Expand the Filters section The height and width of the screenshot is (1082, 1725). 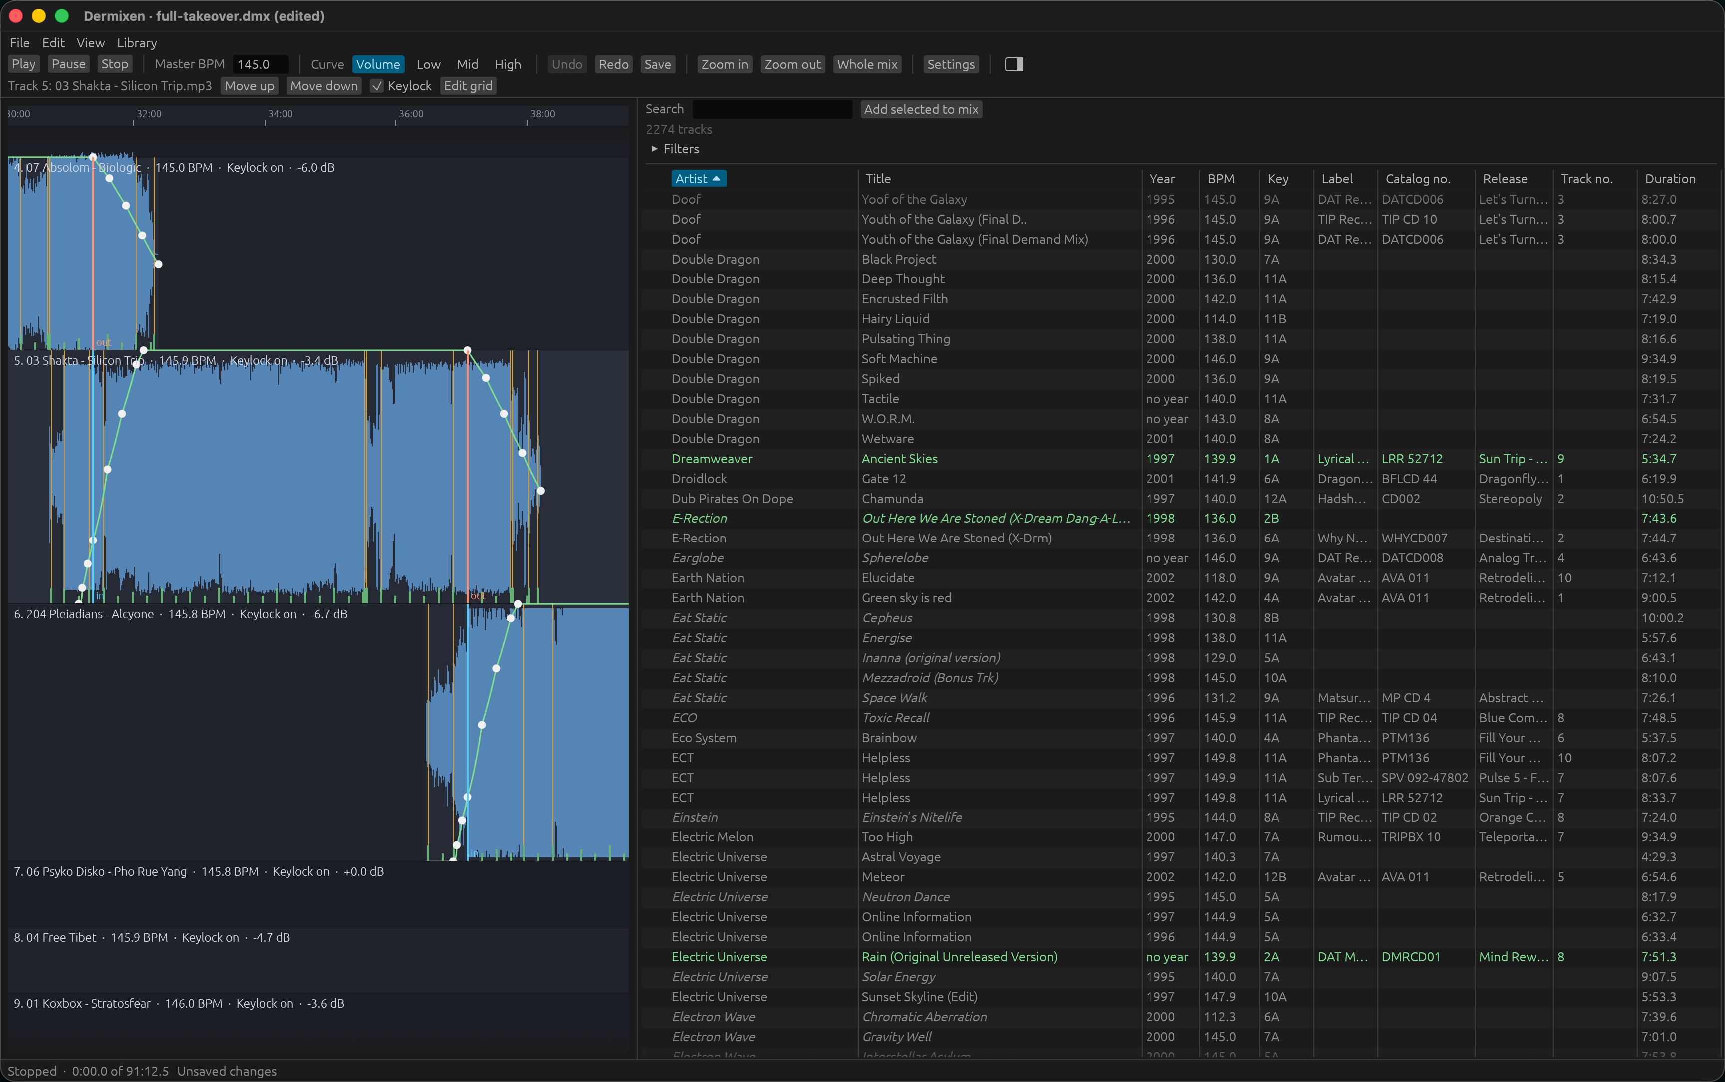click(x=675, y=149)
